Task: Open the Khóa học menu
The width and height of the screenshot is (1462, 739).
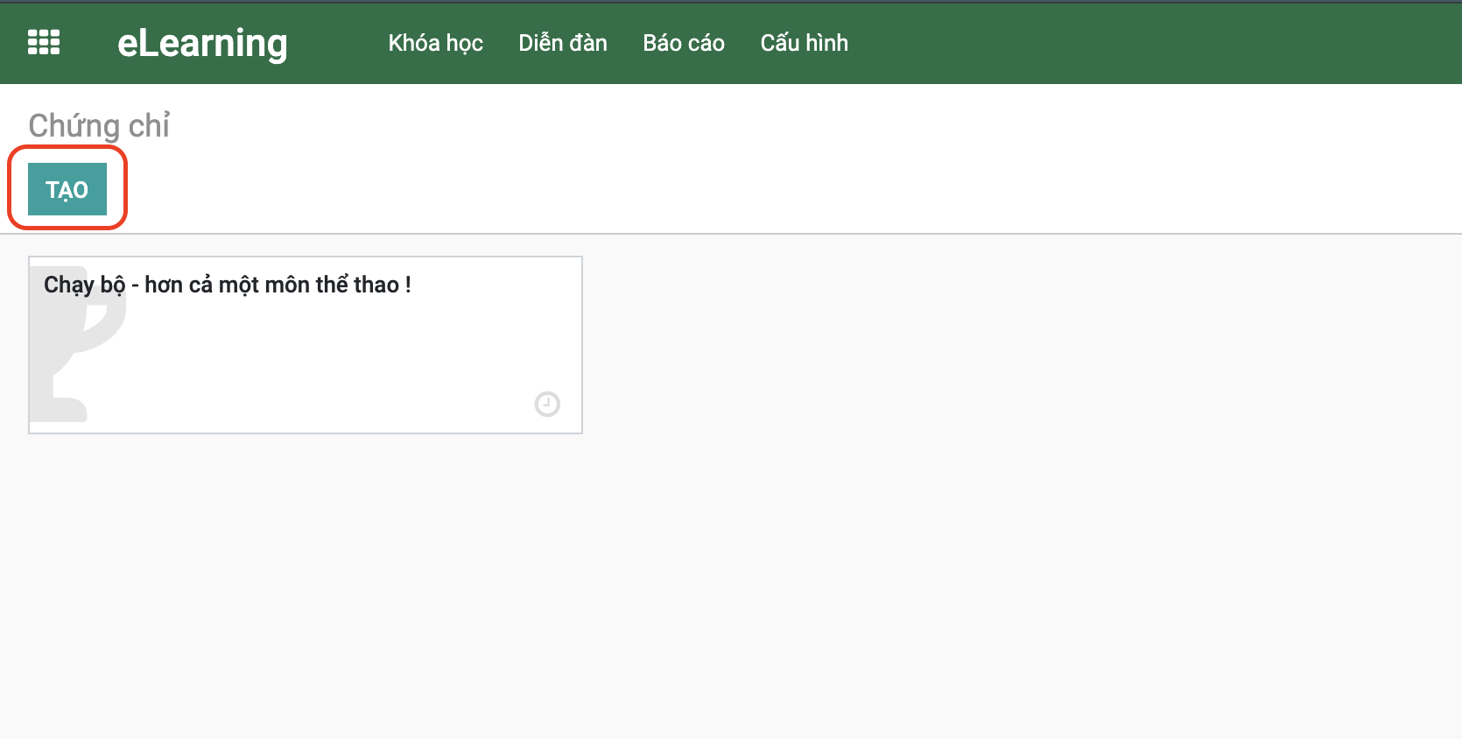Action: (x=435, y=43)
